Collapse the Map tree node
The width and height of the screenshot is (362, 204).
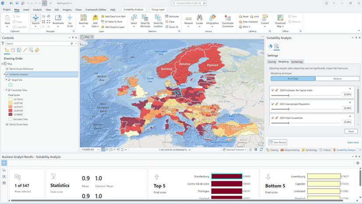point(2,64)
